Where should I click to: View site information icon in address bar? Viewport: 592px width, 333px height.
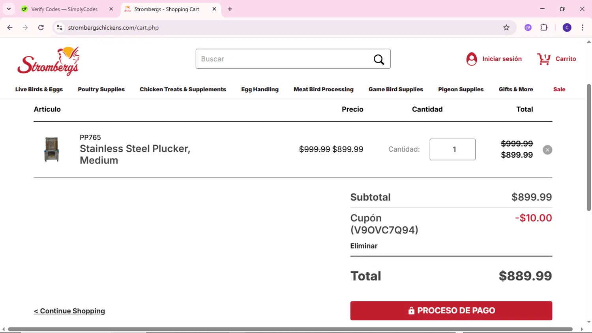click(x=60, y=28)
